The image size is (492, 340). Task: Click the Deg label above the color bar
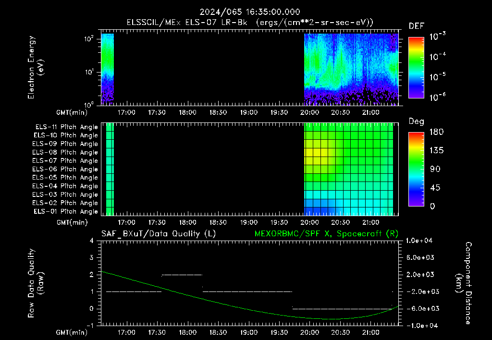[417, 121]
